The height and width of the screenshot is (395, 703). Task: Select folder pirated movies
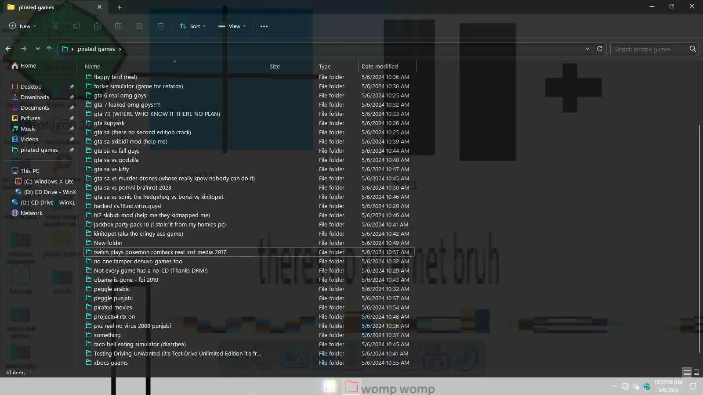249,307
